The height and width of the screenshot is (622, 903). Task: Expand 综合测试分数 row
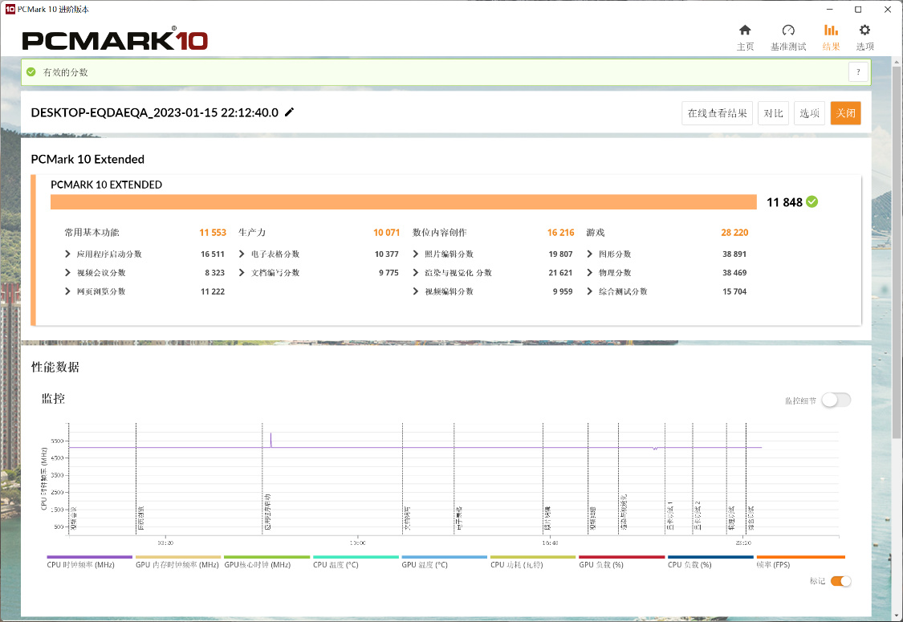[589, 291]
